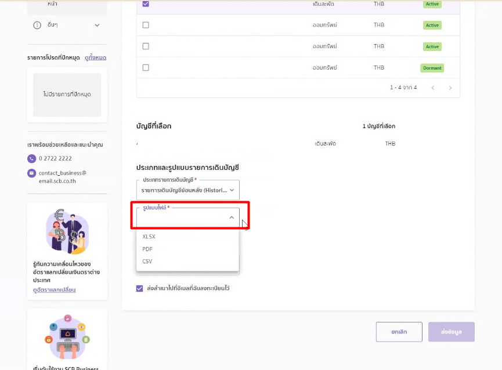Click the phone number 0 2722 2222
Image resolution: width=502 pixels, height=370 pixels.
click(55, 158)
